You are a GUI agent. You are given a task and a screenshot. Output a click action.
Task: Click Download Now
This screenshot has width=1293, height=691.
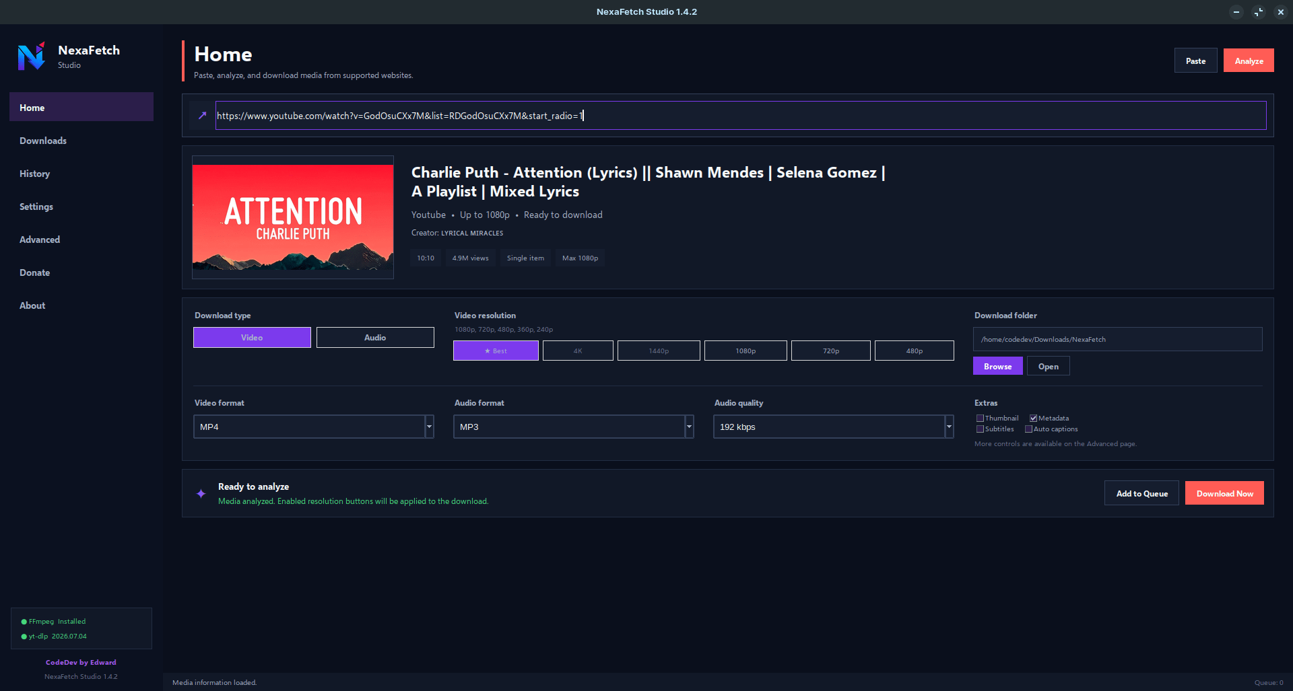tap(1224, 493)
